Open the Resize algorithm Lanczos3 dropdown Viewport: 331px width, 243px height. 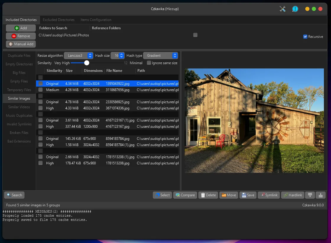pos(79,56)
